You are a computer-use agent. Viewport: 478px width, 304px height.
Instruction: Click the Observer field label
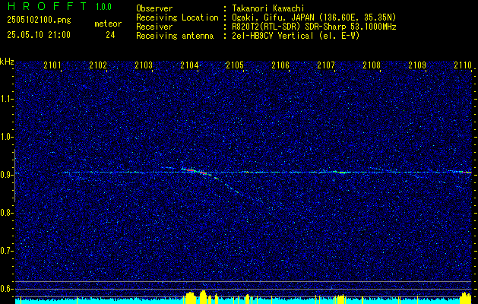(154, 8)
